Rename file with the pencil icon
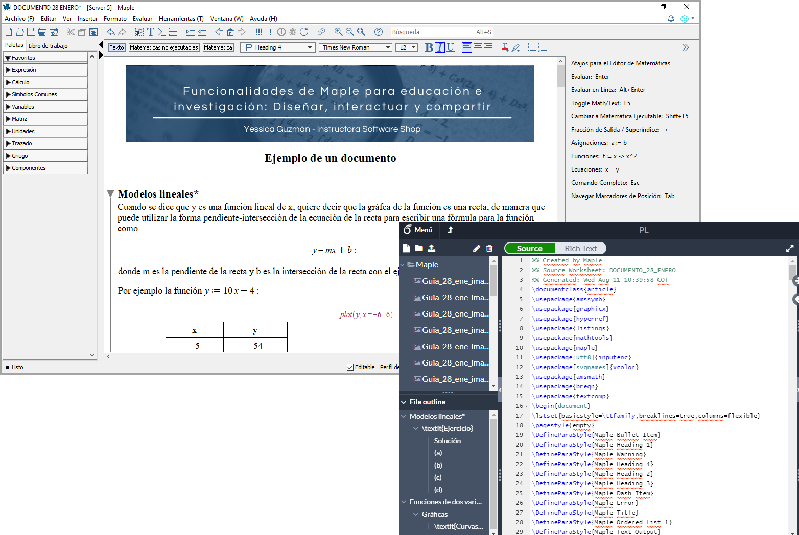Screen dimensions: 799x535 point(477,248)
